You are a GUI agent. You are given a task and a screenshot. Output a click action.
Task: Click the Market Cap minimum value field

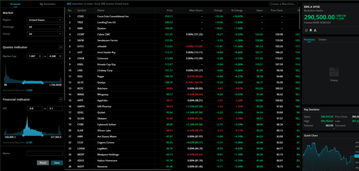point(35,56)
